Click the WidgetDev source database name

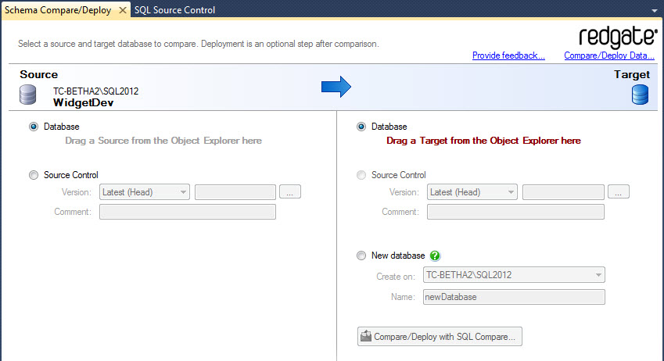[84, 103]
